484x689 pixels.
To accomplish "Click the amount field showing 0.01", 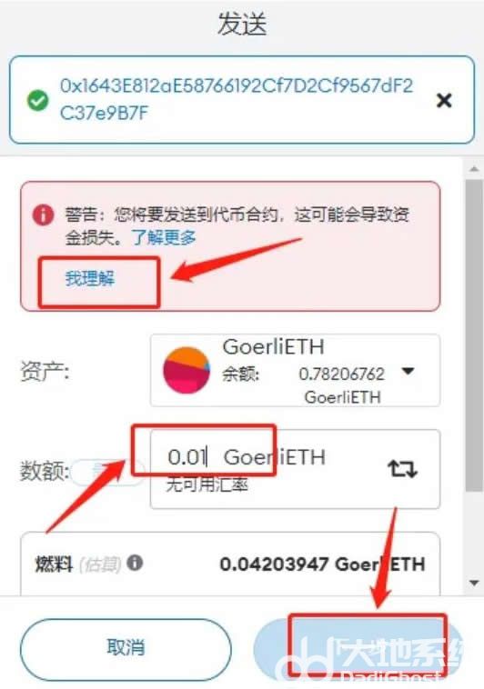I will [x=295, y=469].
